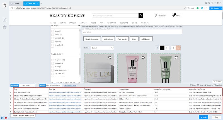Check the Body Care category checkbox
The image size is (223, 120).
pos(52,60)
